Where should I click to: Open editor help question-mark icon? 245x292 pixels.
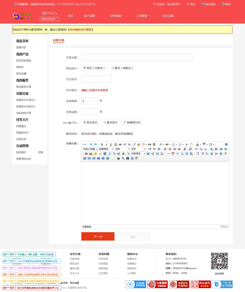click(132, 158)
